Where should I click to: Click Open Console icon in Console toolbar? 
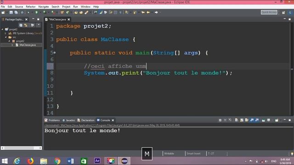[277, 120]
